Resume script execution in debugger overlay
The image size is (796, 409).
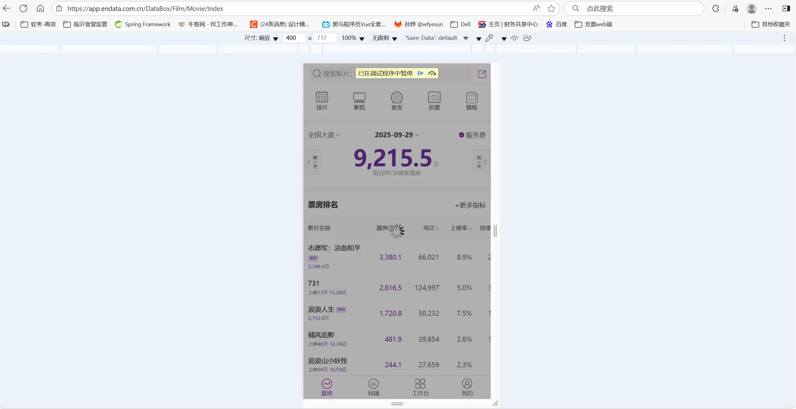tap(420, 73)
